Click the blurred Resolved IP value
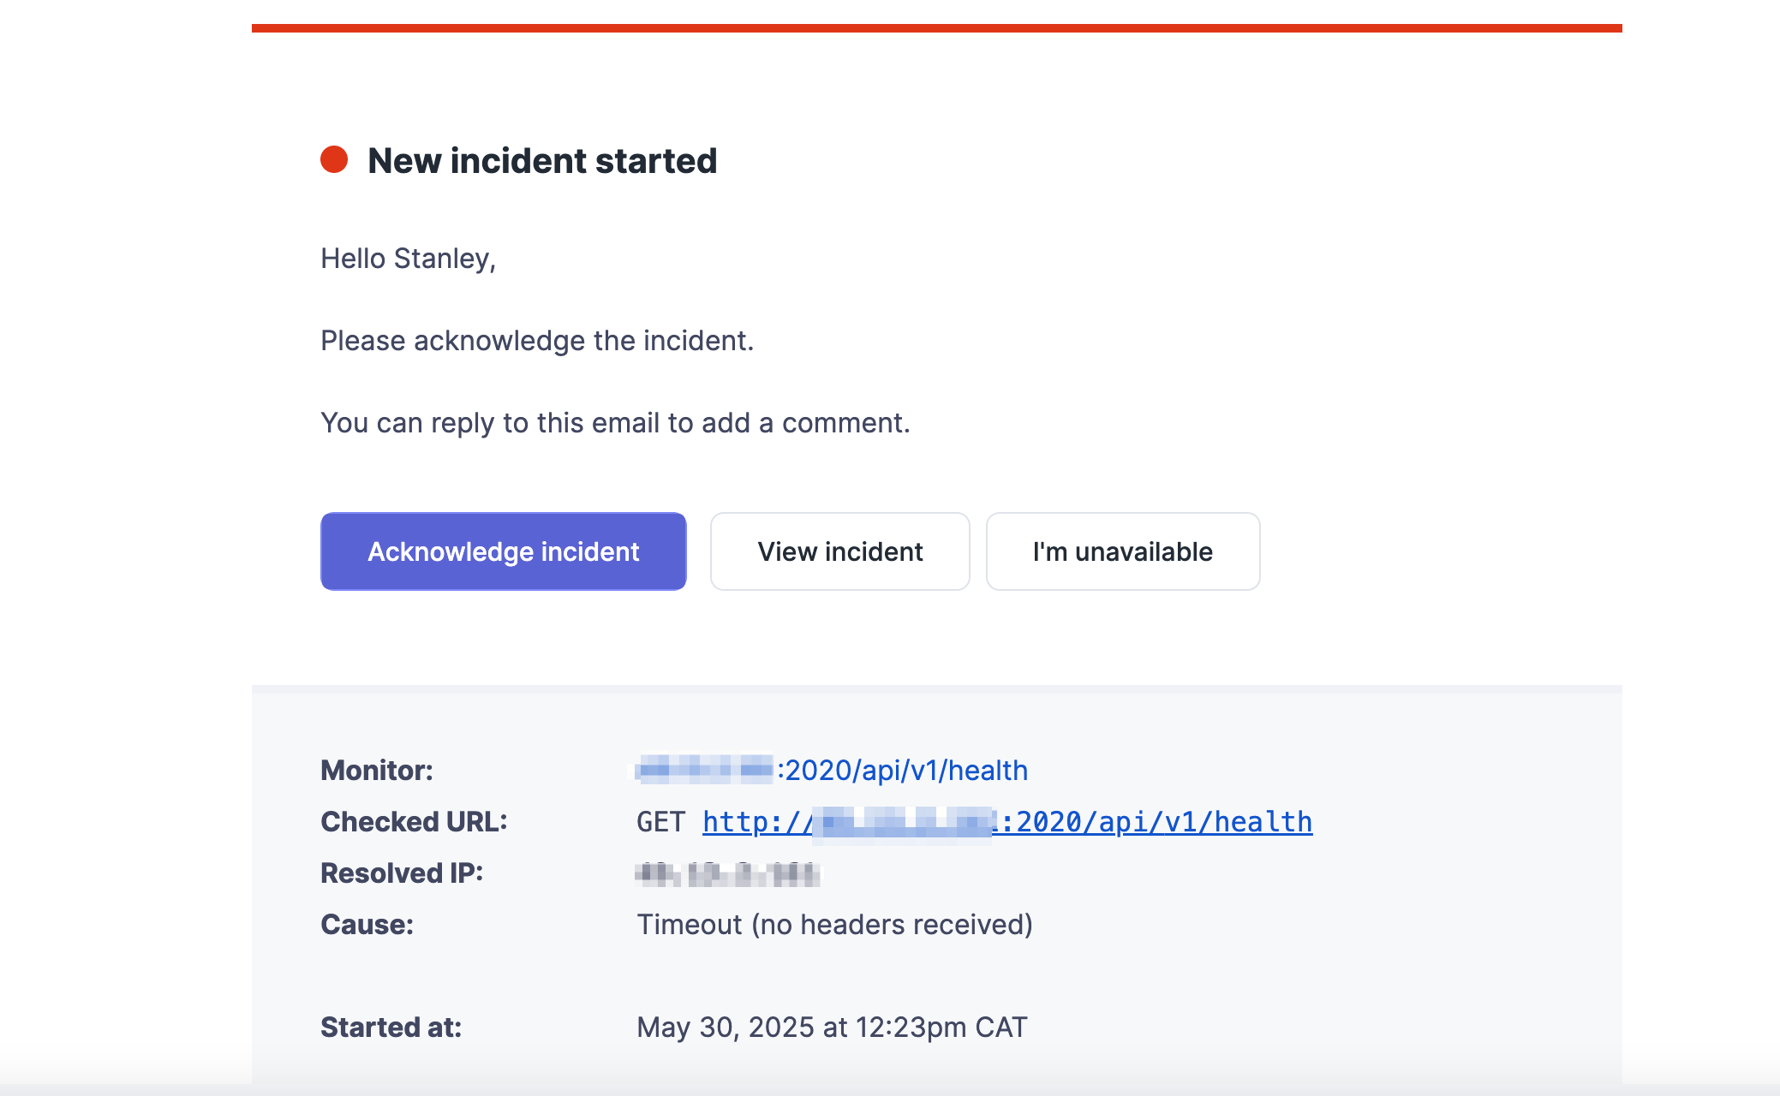 click(x=727, y=874)
